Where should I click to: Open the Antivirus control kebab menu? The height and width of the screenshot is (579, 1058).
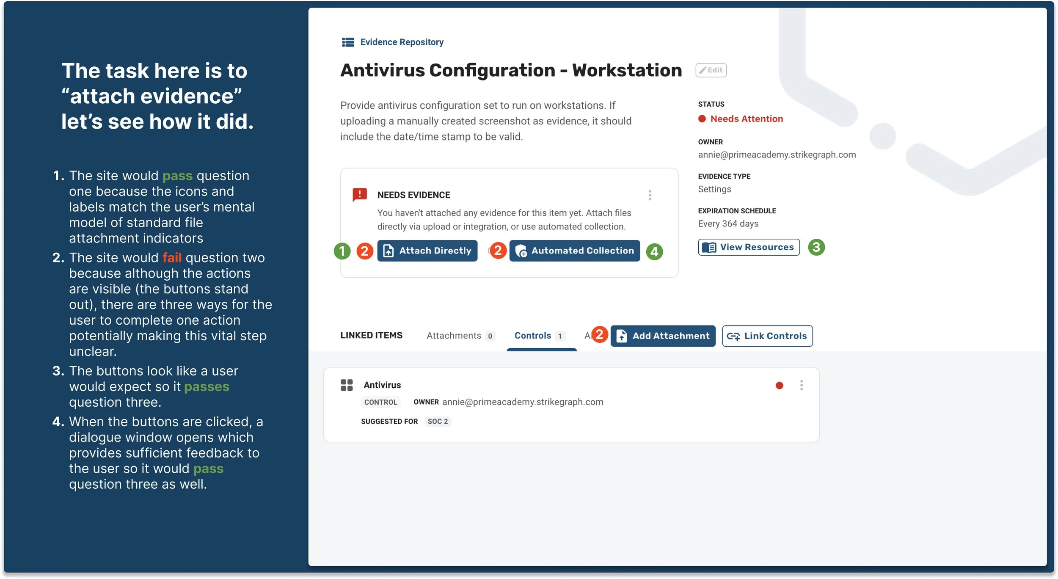point(801,385)
